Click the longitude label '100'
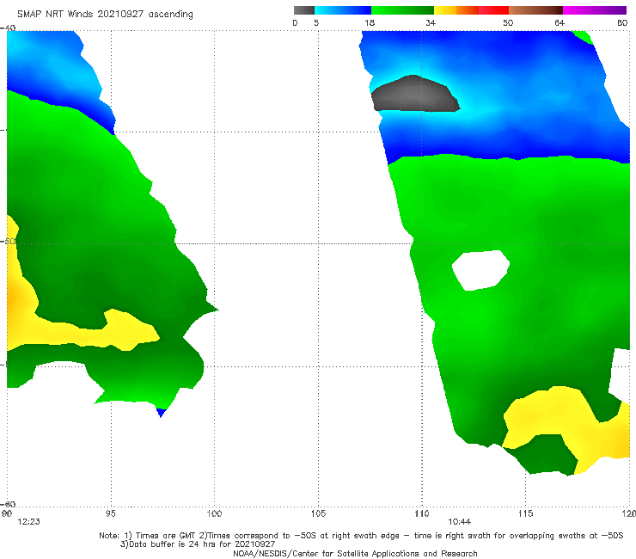 coord(214,513)
